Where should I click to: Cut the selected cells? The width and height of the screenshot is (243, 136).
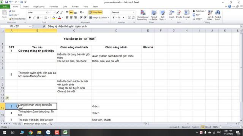[x=12, y=11]
